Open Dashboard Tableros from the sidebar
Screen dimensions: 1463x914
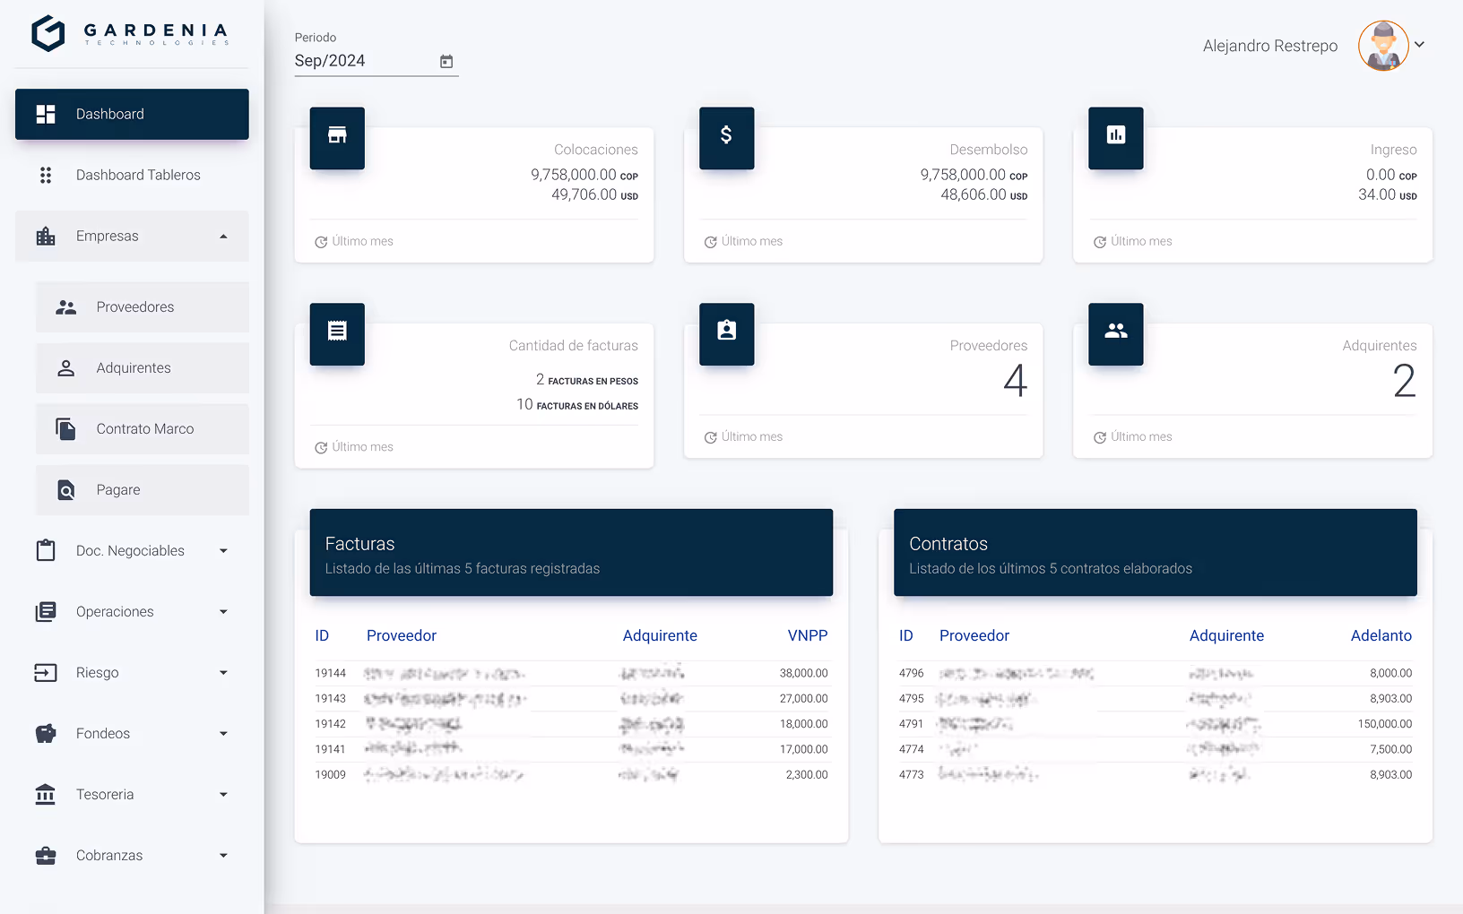click(138, 175)
